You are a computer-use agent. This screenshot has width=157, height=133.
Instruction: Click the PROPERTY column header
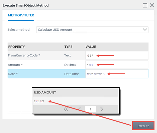[x=17, y=47]
